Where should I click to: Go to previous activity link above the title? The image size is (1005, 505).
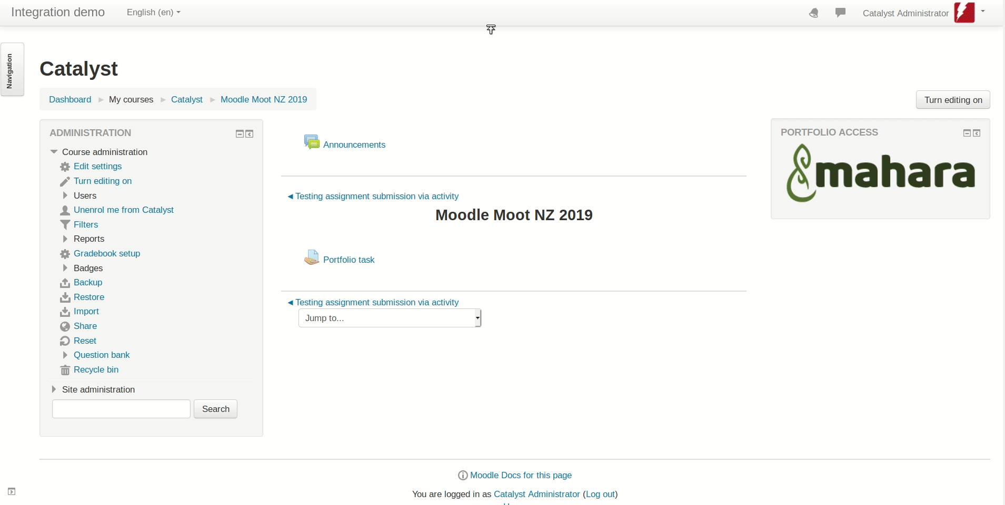373,196
